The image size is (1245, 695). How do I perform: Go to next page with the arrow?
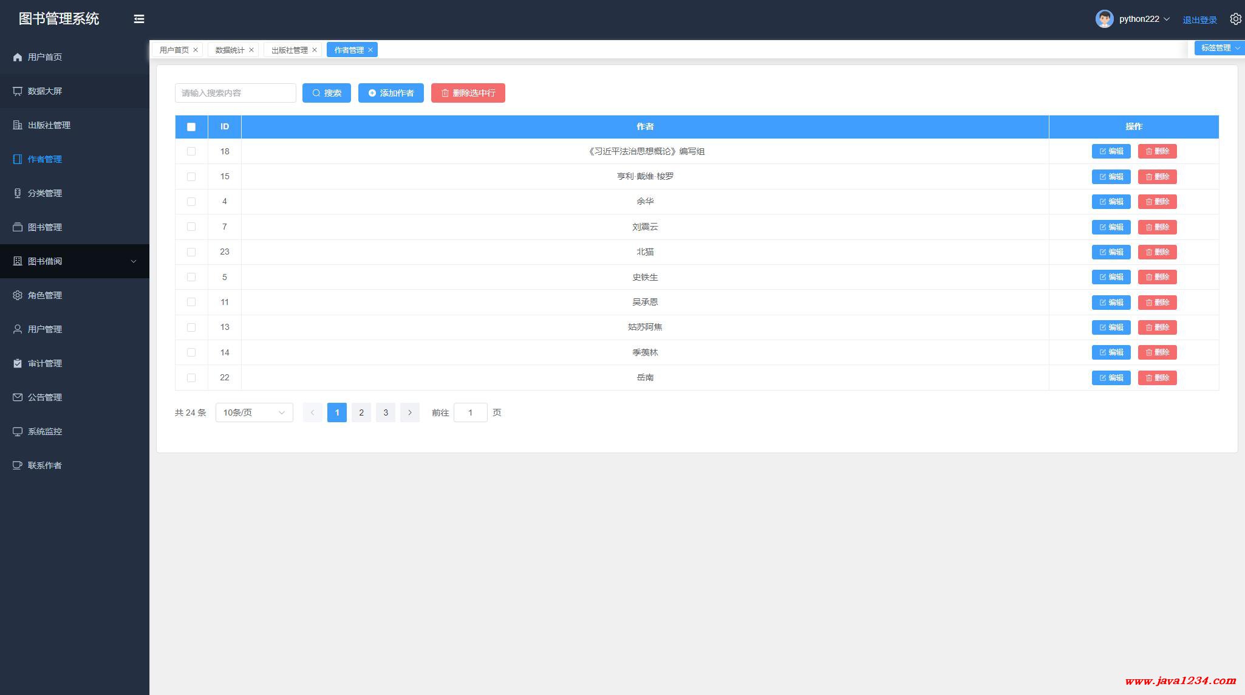(x=410, y=413)
